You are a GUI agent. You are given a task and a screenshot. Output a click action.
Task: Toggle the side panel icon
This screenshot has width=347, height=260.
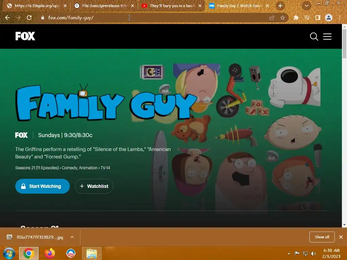pyautogui.click(x=318, y=18)
